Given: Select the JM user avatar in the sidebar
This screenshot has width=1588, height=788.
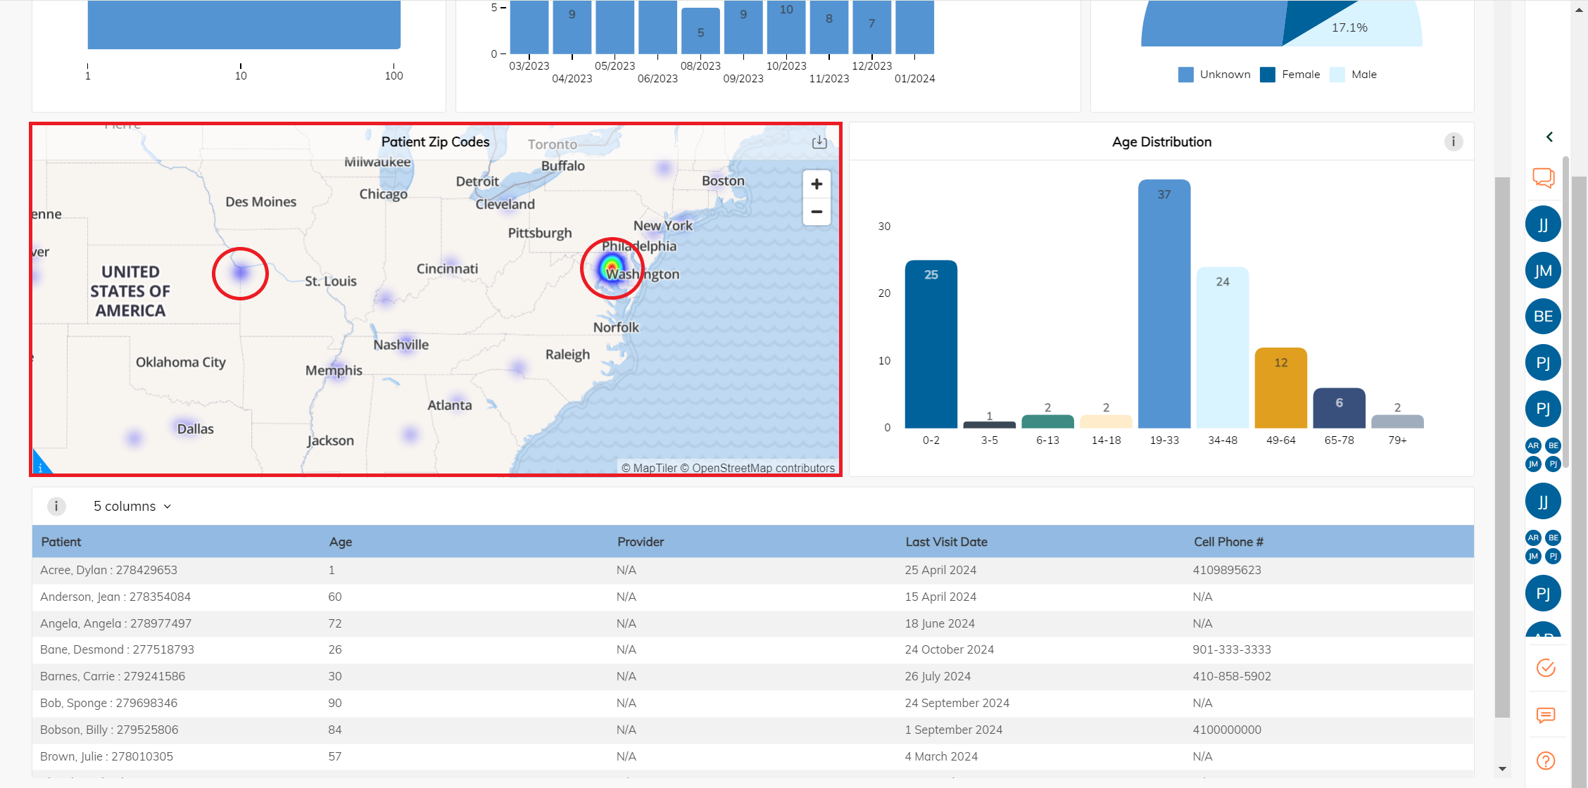Looking at the screenshot, I should click(1543, 270).
